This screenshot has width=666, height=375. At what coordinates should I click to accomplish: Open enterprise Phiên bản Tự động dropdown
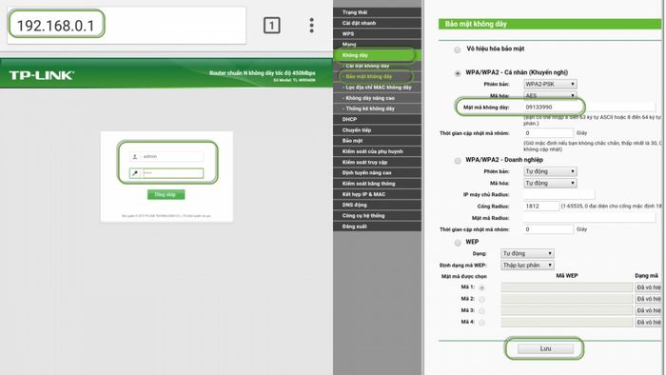coord(550,171)
